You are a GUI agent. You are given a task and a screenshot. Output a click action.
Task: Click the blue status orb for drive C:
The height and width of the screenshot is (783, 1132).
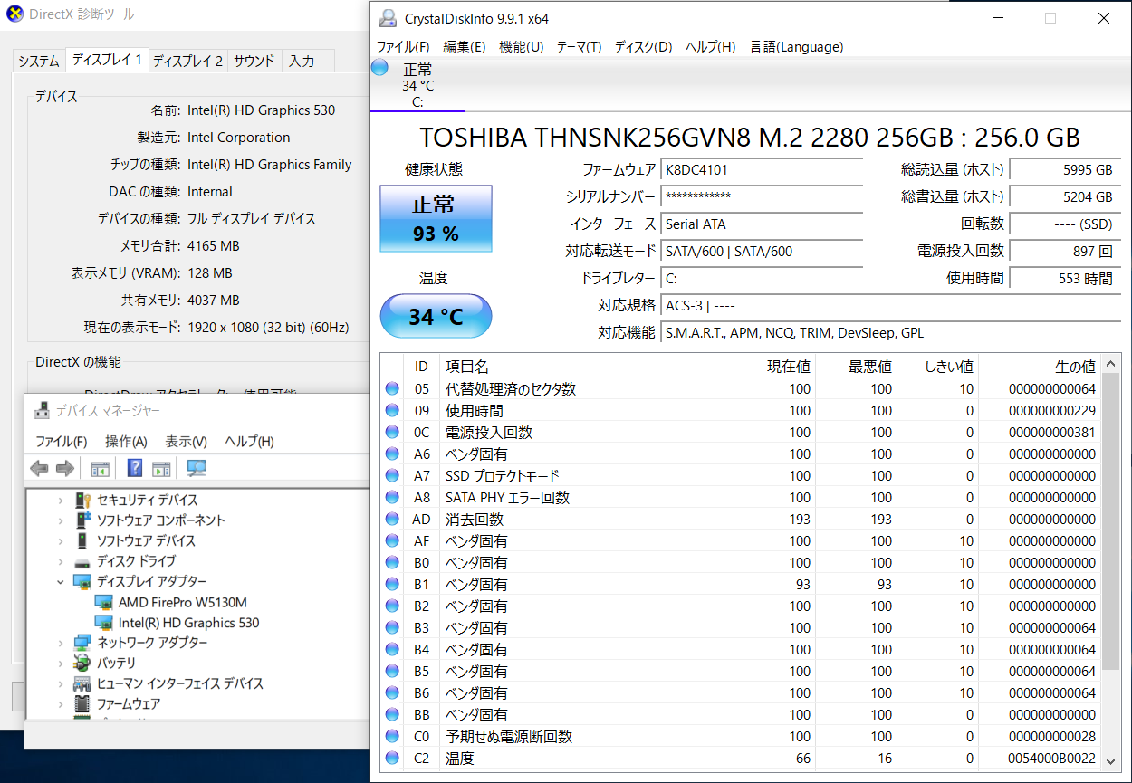(x=380, y=68)
